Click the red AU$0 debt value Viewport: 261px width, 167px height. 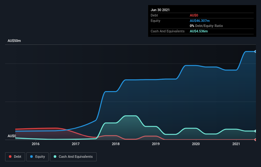coord(194,15)
